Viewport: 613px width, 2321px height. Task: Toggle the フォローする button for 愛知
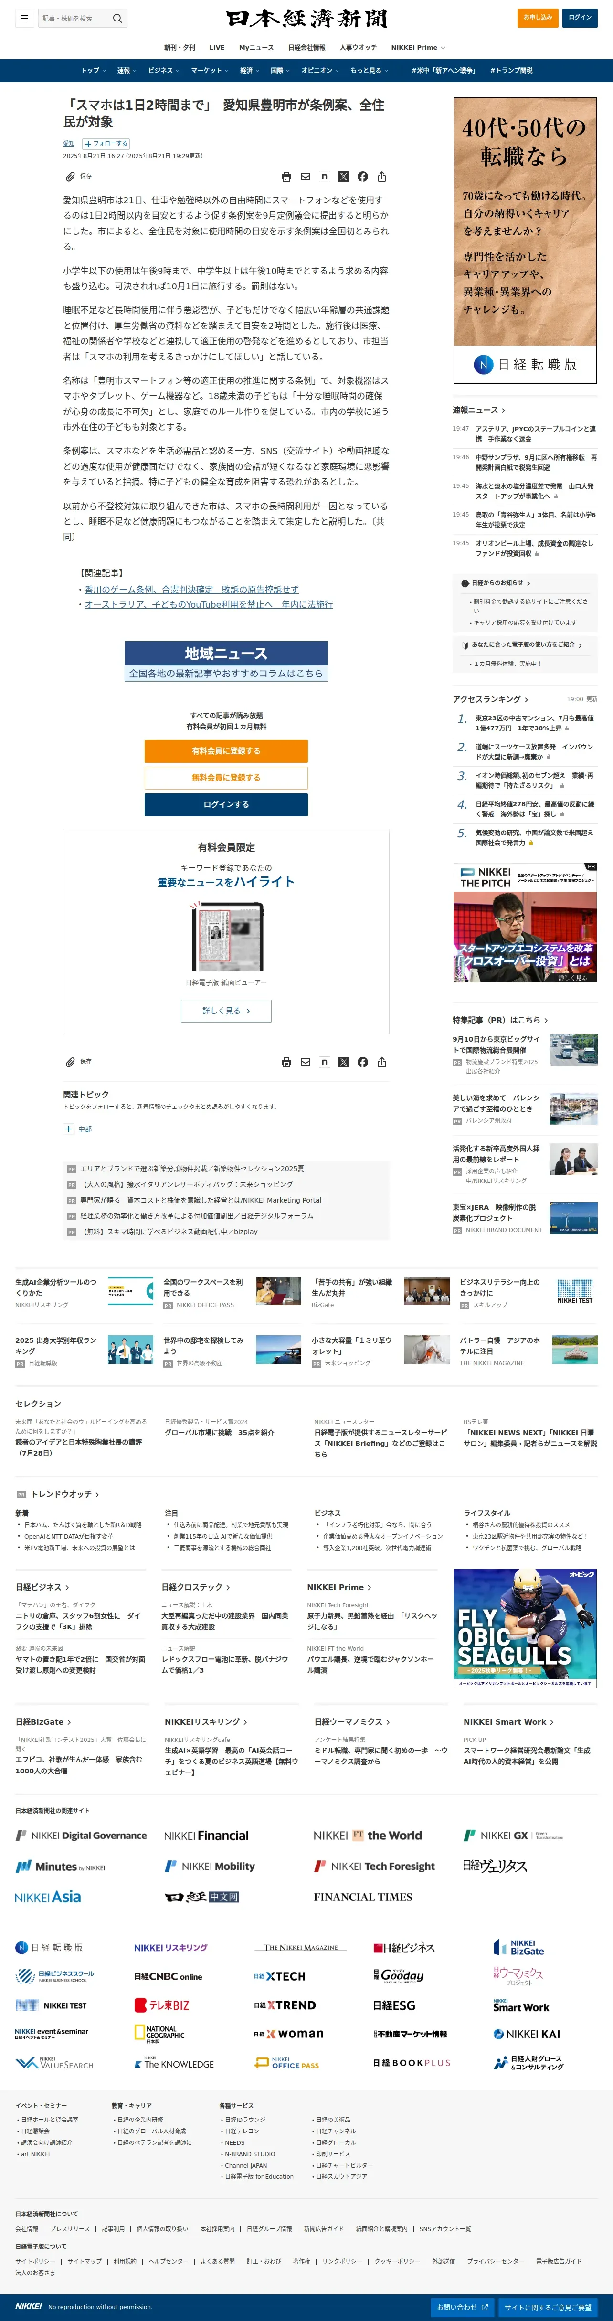[x=106, y=143]
